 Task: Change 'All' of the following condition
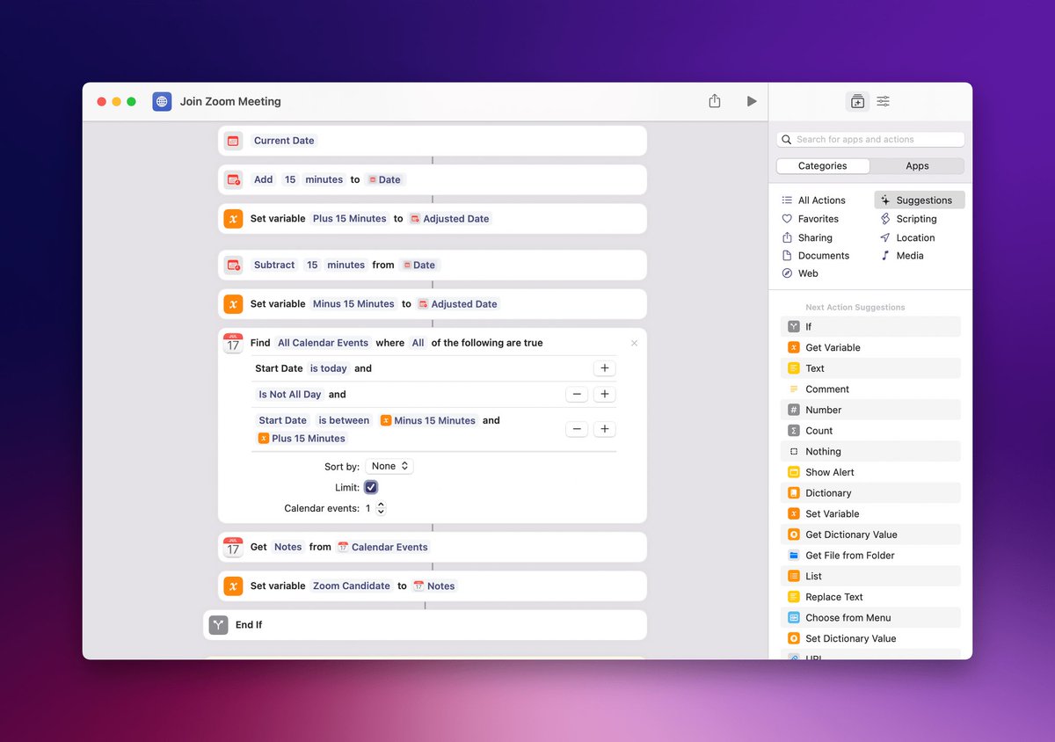point(418,343)
